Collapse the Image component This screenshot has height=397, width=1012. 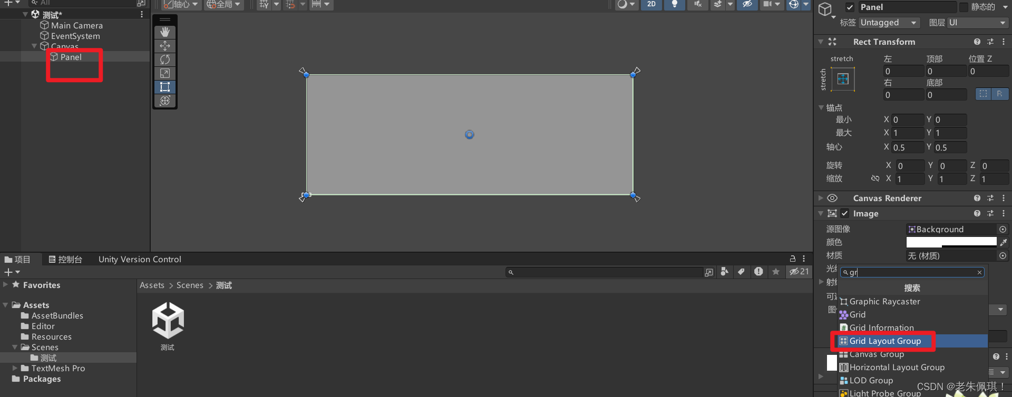click(x=821, y=213)
